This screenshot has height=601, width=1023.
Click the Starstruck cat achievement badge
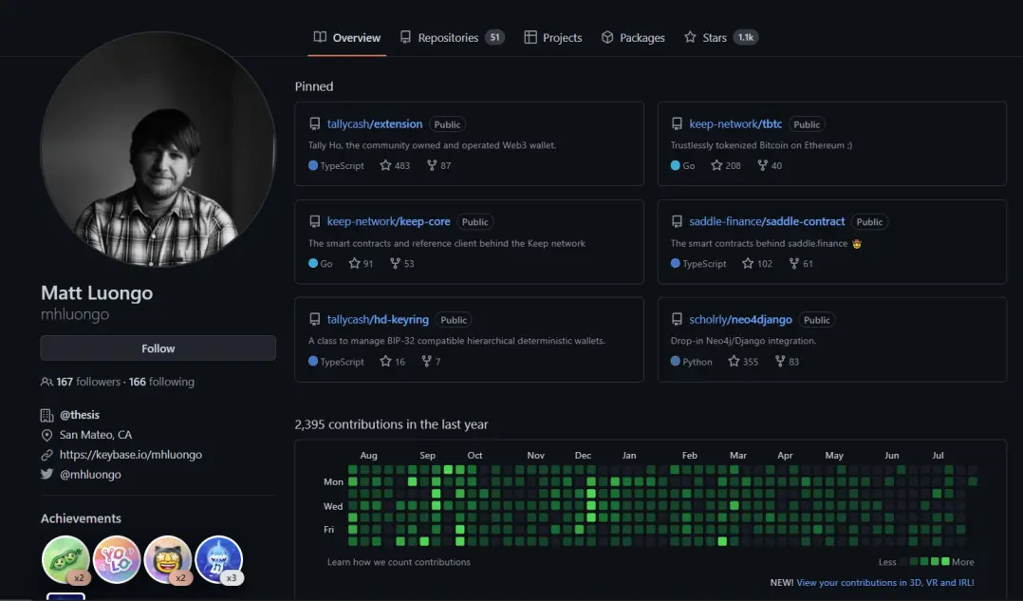[x=168, y=559]
